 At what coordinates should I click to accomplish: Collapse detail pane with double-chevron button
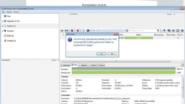coord(182,65)
